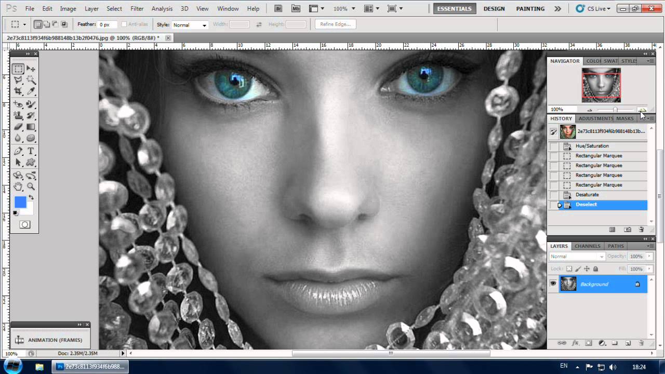This screenshot has width=665, height=374.
Task: Select the 3D Rotate tool
Action: (18, 176)
